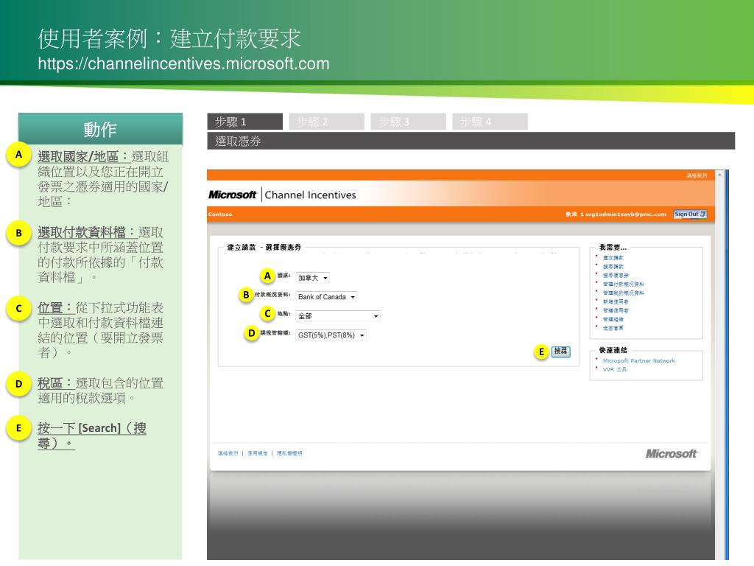Image resolution: width=754 pixels, height=566 pixels.
Task: Click the 建立請款 - 選擇優惠券 form heading
Action: (x=264, y=248)
